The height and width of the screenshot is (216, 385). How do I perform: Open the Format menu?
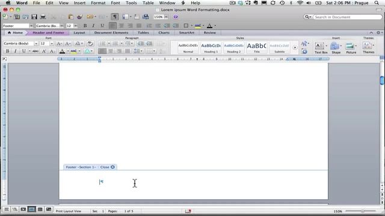tap(98, 3)
